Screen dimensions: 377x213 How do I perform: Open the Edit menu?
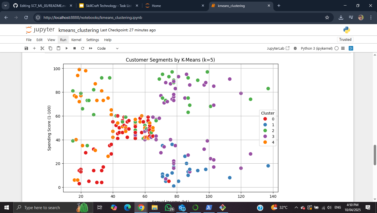click(40, 40)
